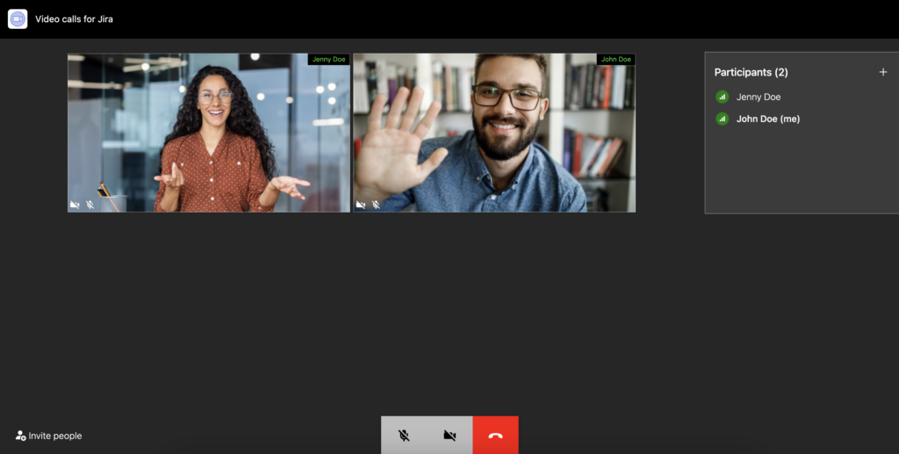Image resolution: width=899 pixels, height=454 pixels.
Task: Click muted mic icon on John Doe's video
Action: pyautogui.click(x=376, y=205)
